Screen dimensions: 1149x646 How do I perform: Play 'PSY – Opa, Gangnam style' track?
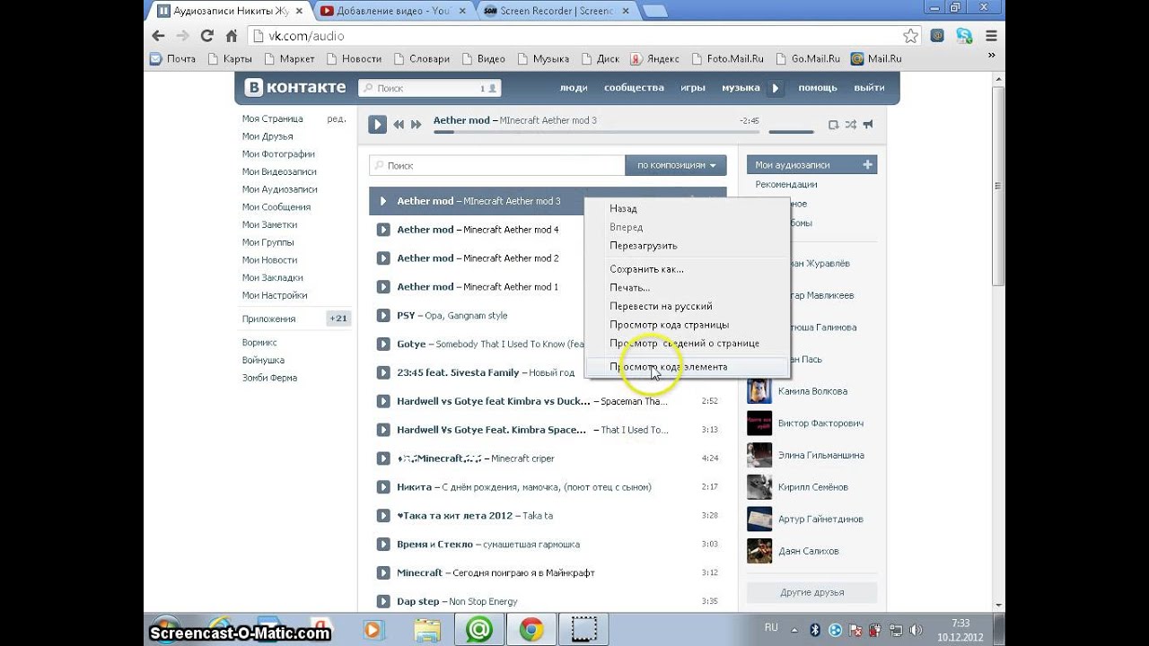click(x=382, y=316)
